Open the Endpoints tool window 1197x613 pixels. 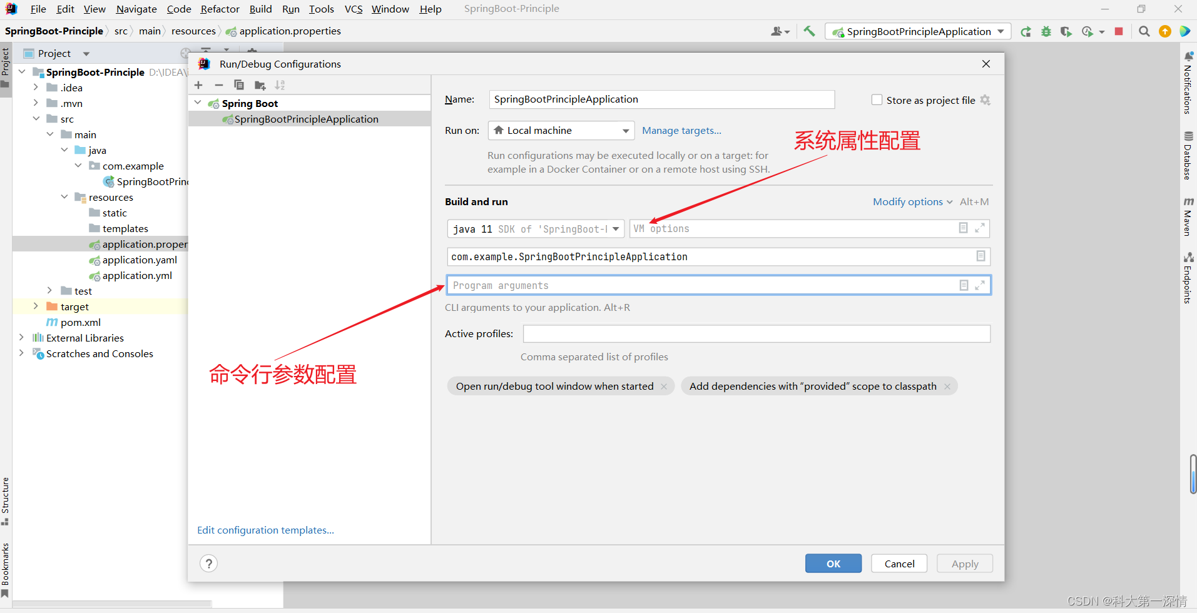click(1188, 277)
